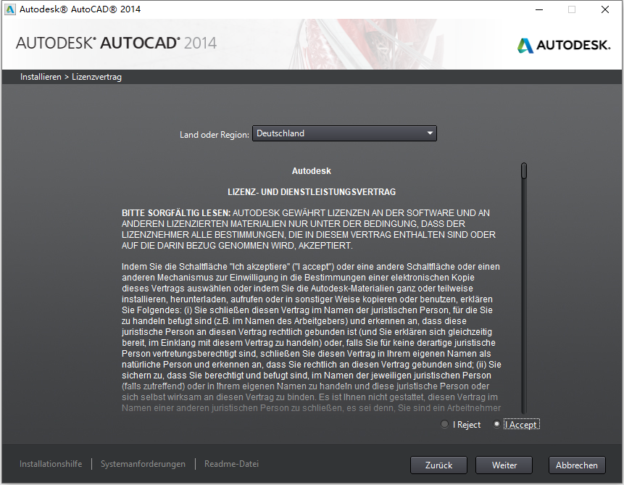Viewport: 624px width, 485px height.
Task: Click the LIZENZ- UND DIENSTLEISTUNGSVERTRAG heading
Action: tap(312, 192)
